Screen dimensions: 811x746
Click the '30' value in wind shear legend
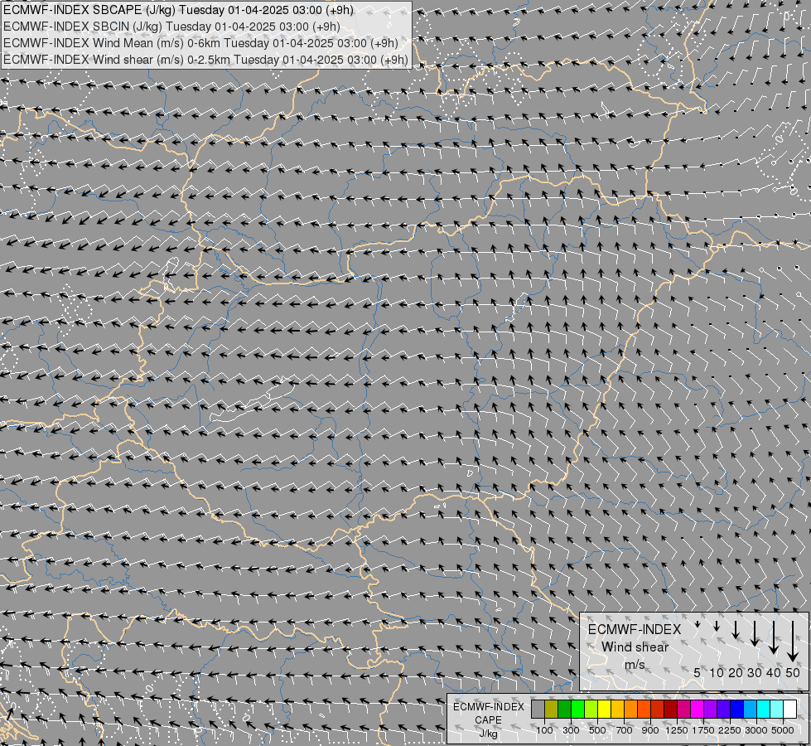point(755,672)
